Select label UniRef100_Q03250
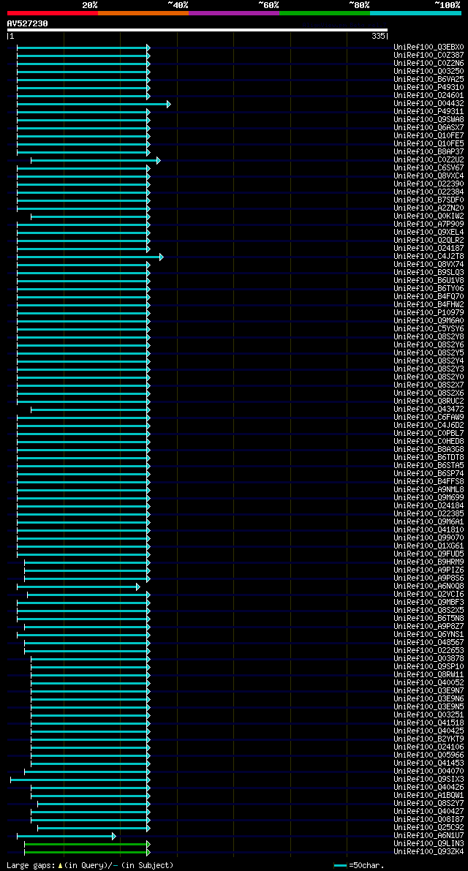This screenshot has height=871, width=468. pyautogui.click(x=429, y=72)
